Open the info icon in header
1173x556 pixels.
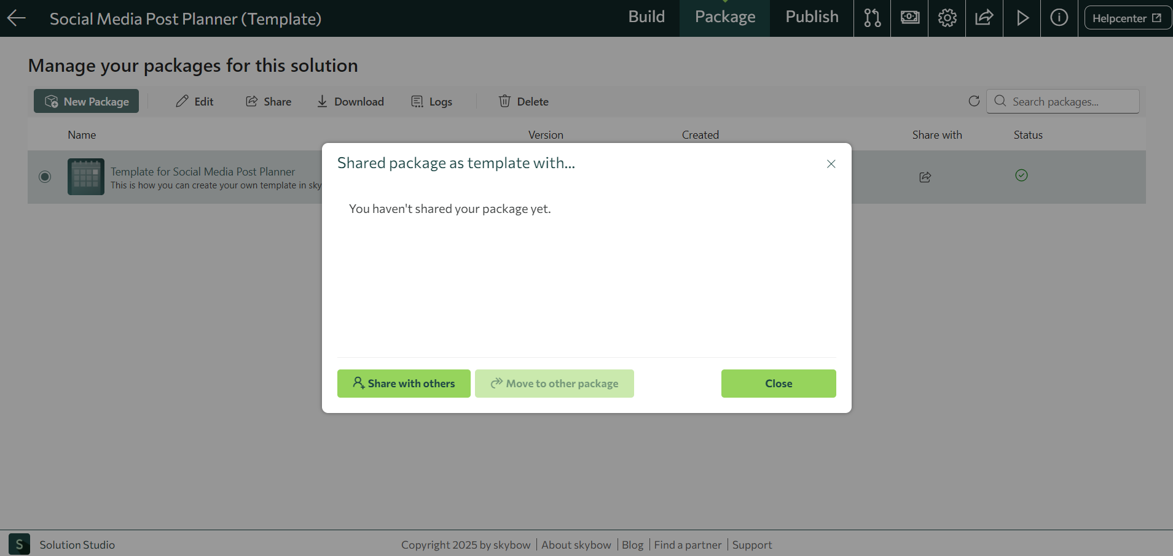1059,18
